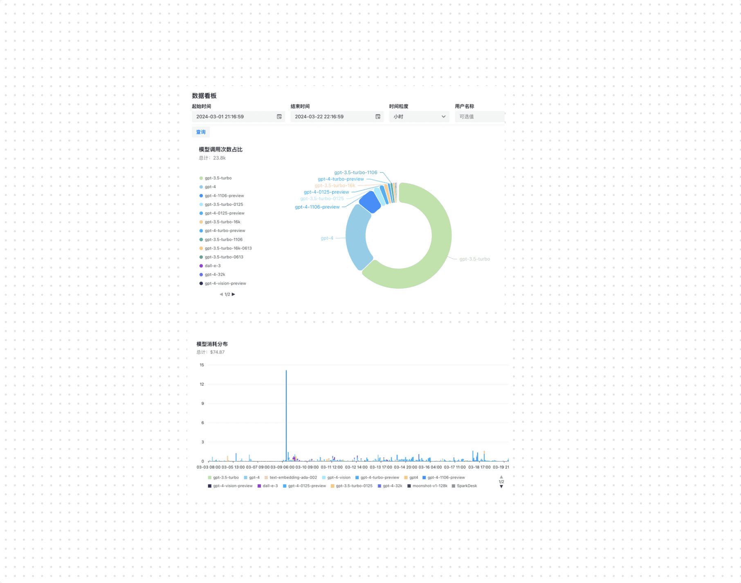This screenshot has height=583, width=741.
Task: Click the end time field 2024-03-22 22:16:59
Action: pyautogui.click(x=337, y=117)
